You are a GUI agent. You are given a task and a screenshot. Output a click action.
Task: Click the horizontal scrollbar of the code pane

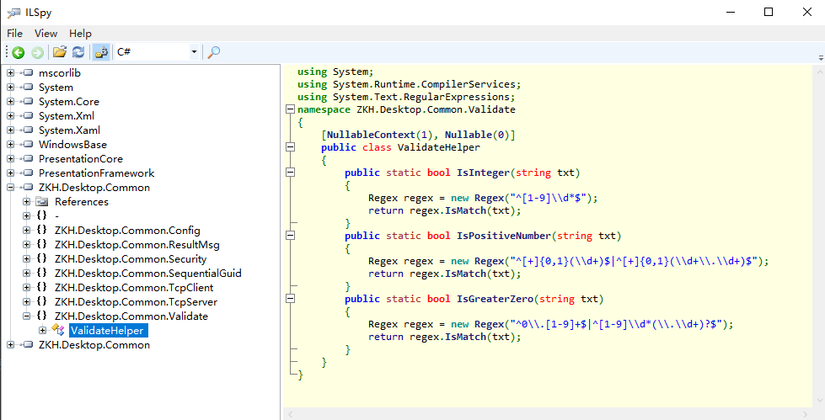pos(547,414)
